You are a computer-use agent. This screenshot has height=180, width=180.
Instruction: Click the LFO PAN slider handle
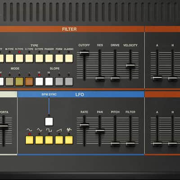click(x=100, y=131)
